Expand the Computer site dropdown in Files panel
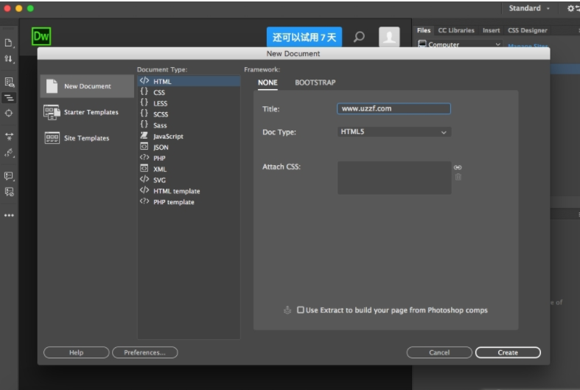The image size is (580, 390). (497, 44)
